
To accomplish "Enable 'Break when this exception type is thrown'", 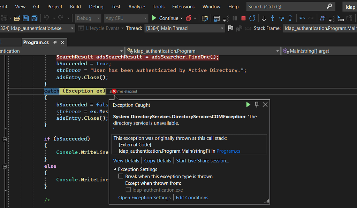I will coord(121,176).
